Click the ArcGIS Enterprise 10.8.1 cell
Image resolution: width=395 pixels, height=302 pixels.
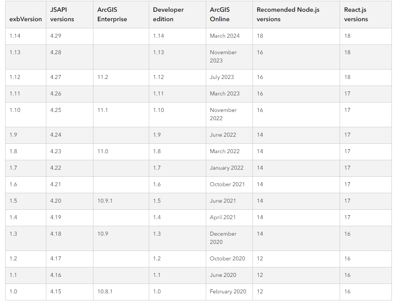(x=105, y=291)
